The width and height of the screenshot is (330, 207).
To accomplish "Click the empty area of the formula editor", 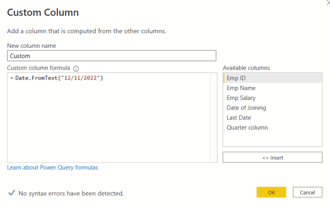I will 109,122.
